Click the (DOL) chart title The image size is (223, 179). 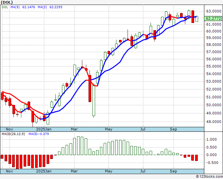click(x=7, y=2)
